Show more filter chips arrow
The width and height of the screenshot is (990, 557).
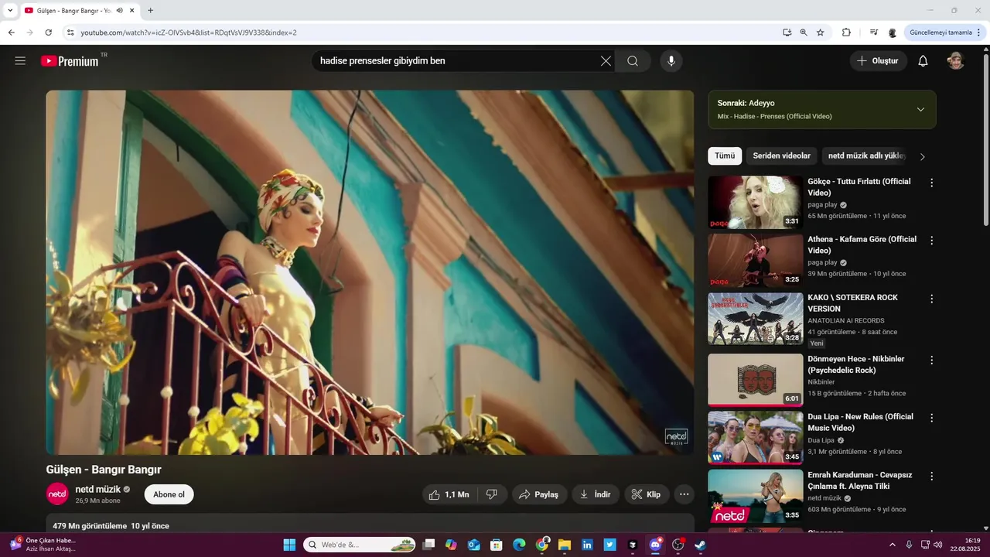click(922, 156)
